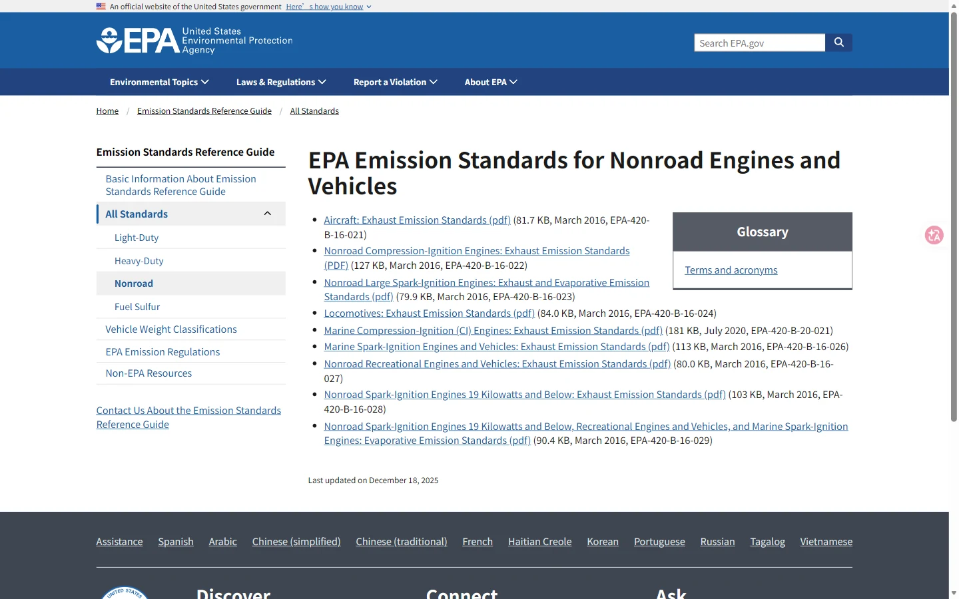The image size is (959, 599).
Task: Open Environmental Topics dropdown menu
Action: (x=159, y=82)
